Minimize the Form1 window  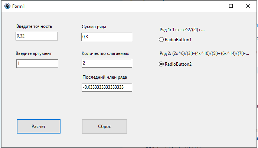tap(214, 6)
